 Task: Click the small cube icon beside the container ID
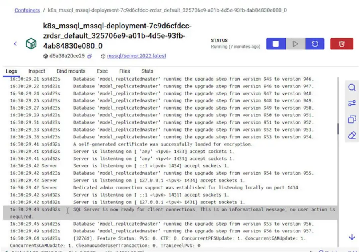(45, 56)
